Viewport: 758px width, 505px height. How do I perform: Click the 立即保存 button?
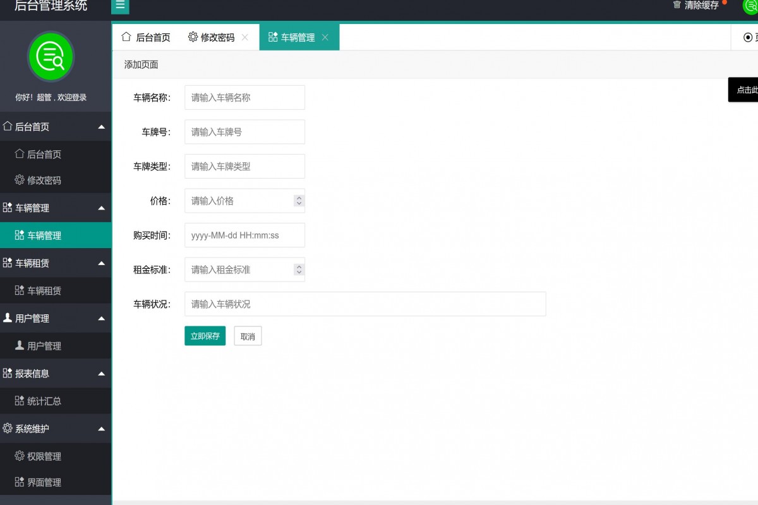[205, 336]
